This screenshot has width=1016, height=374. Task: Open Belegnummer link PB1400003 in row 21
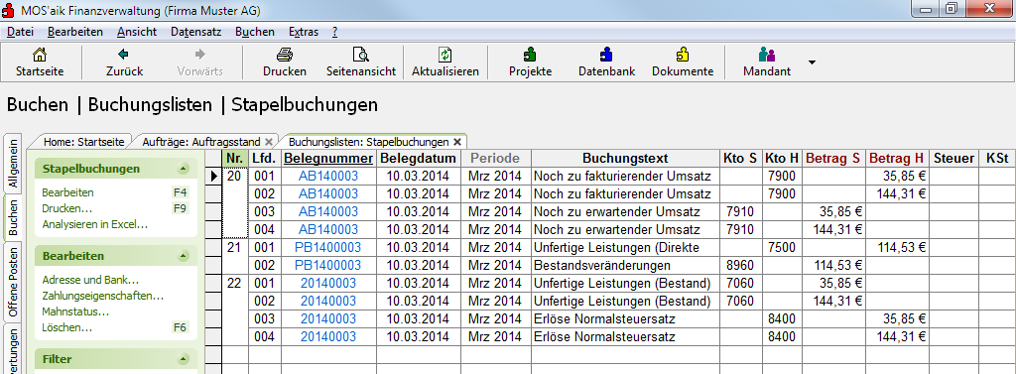(x=327, y=247)
